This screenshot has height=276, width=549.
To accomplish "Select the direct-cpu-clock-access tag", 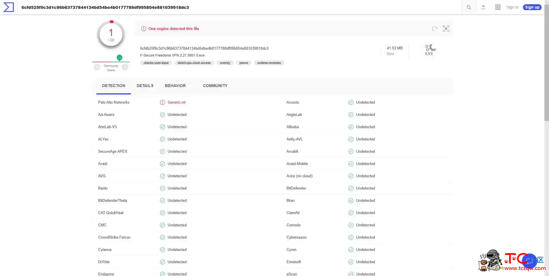I will click(194, 63).
